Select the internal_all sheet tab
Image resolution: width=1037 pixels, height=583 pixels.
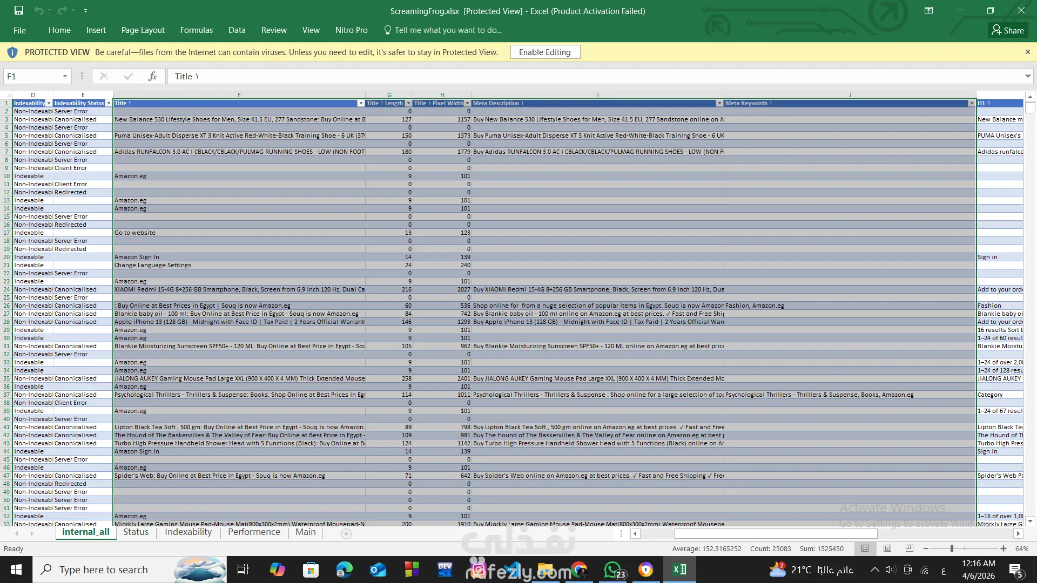click(86, 532)
